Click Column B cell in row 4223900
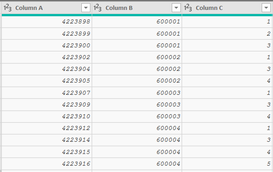The height and width of the screenshot is (172, 273). (x=137, y=46)
